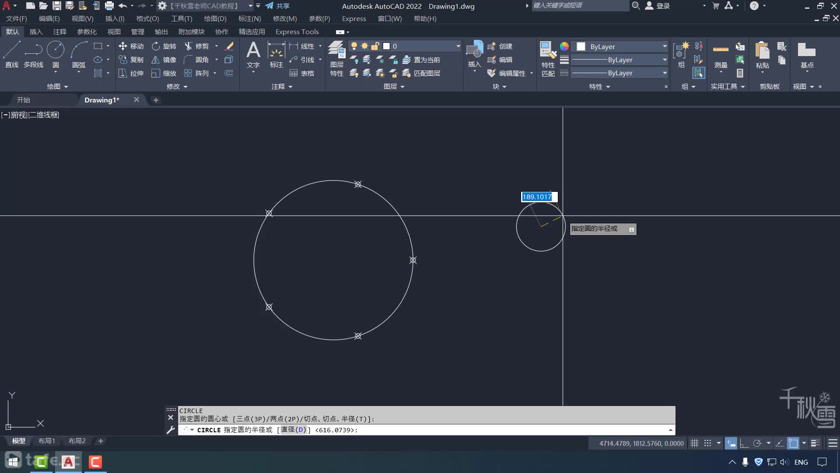Open the 文件(F) menu
840x473 pixels.
pyautogui.click(x=17, y=18)
